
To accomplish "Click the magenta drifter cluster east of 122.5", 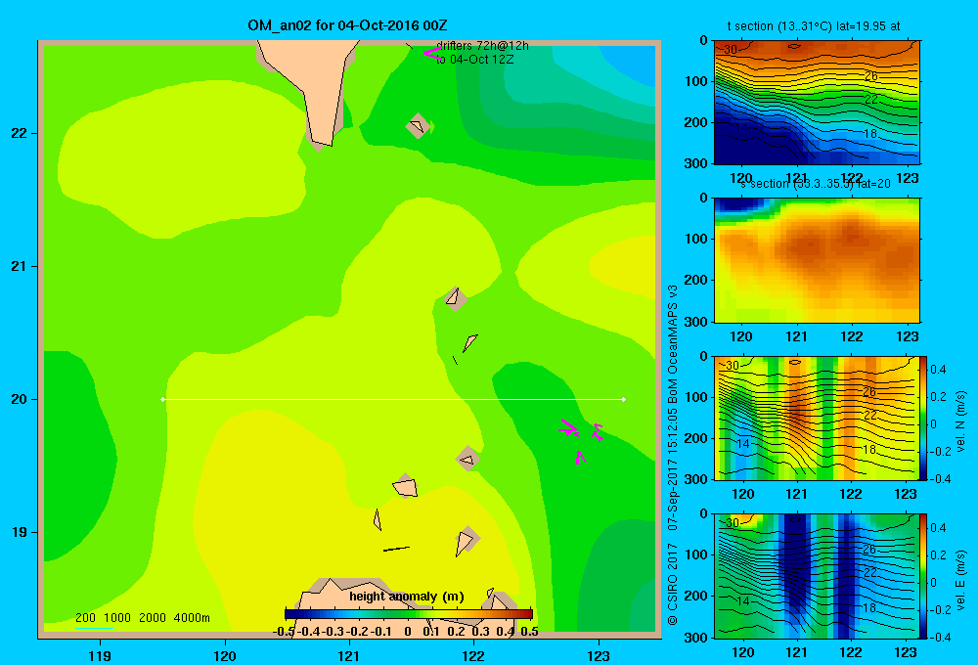I will click(581, 440).
